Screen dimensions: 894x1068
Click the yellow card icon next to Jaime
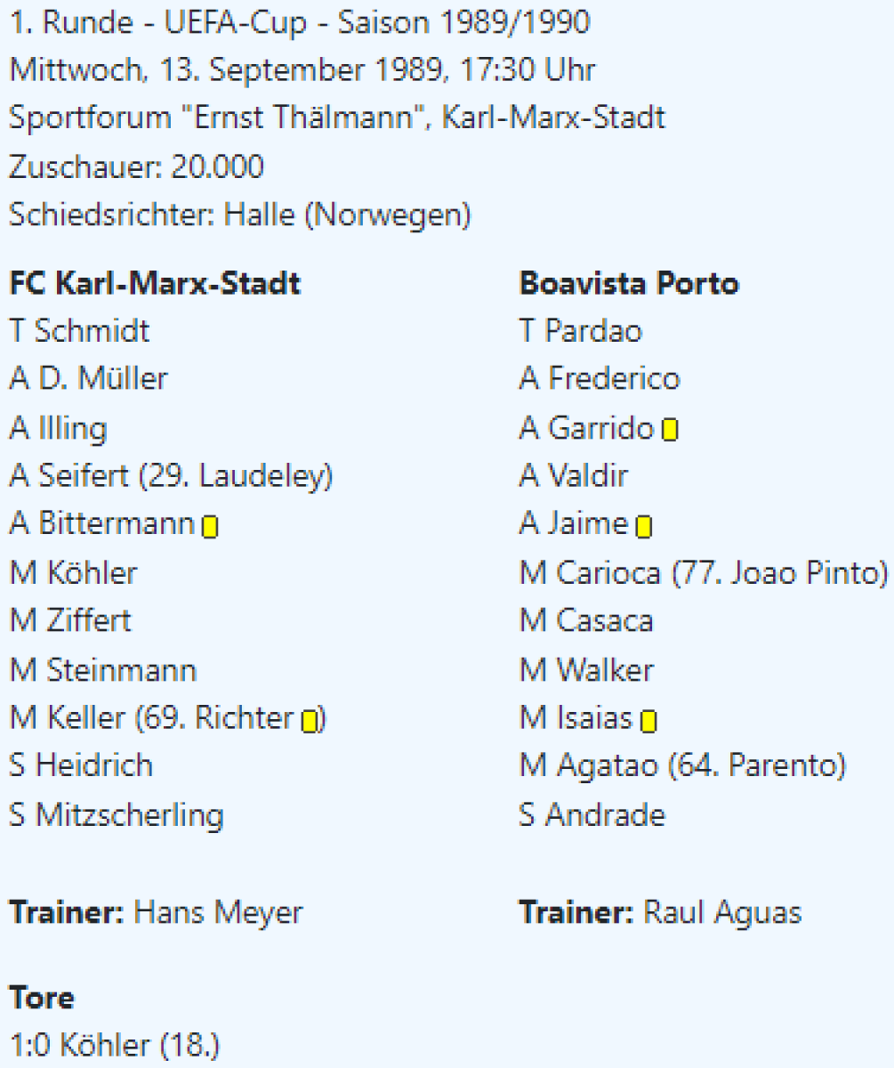pos(644,527)
